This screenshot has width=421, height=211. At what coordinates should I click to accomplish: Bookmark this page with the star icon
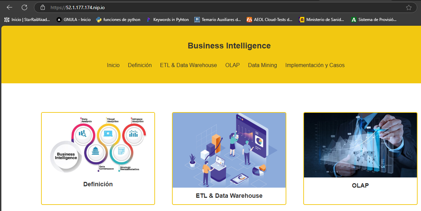tap(408, 7)
